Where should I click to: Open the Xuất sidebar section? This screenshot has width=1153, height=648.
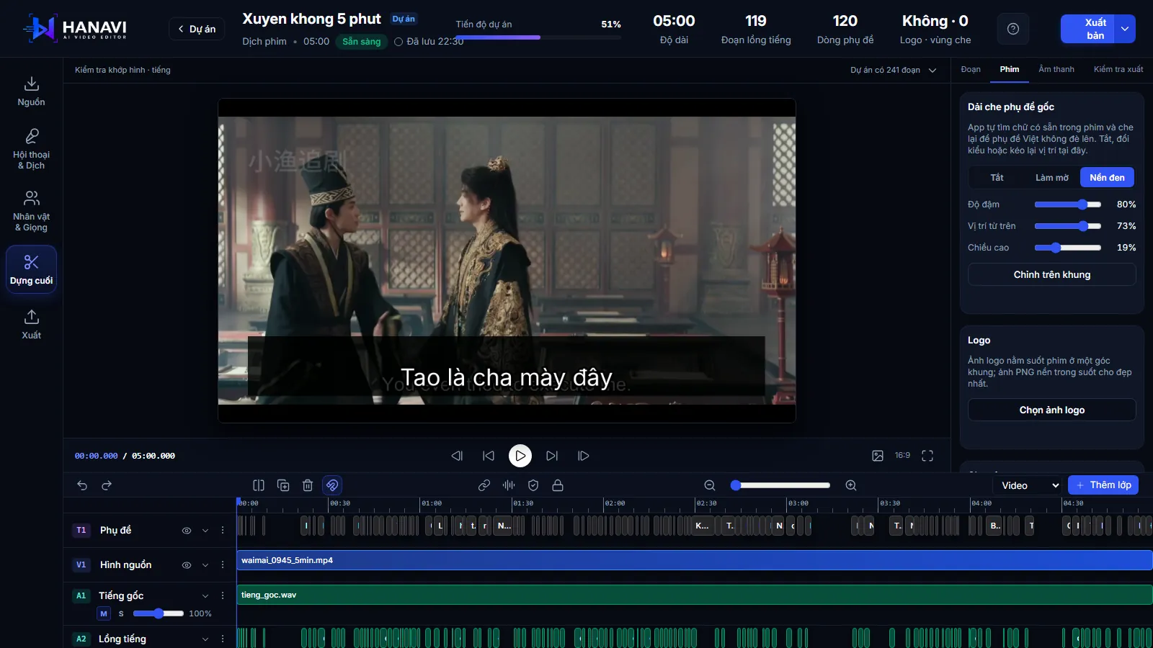(31, 324)
